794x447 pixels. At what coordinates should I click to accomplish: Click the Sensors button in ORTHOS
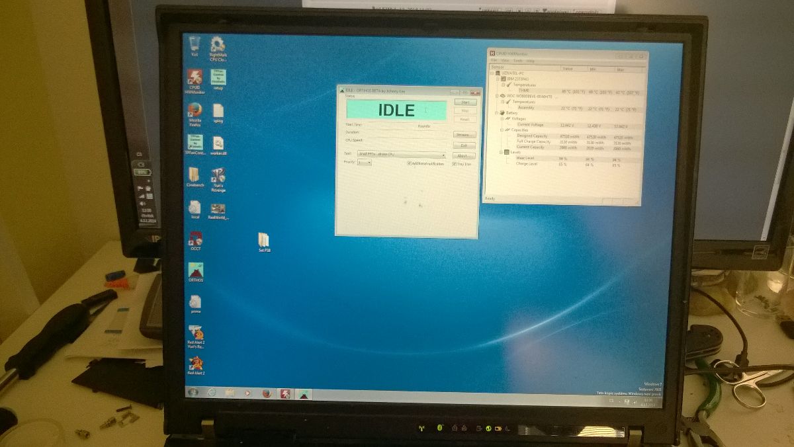463,135
